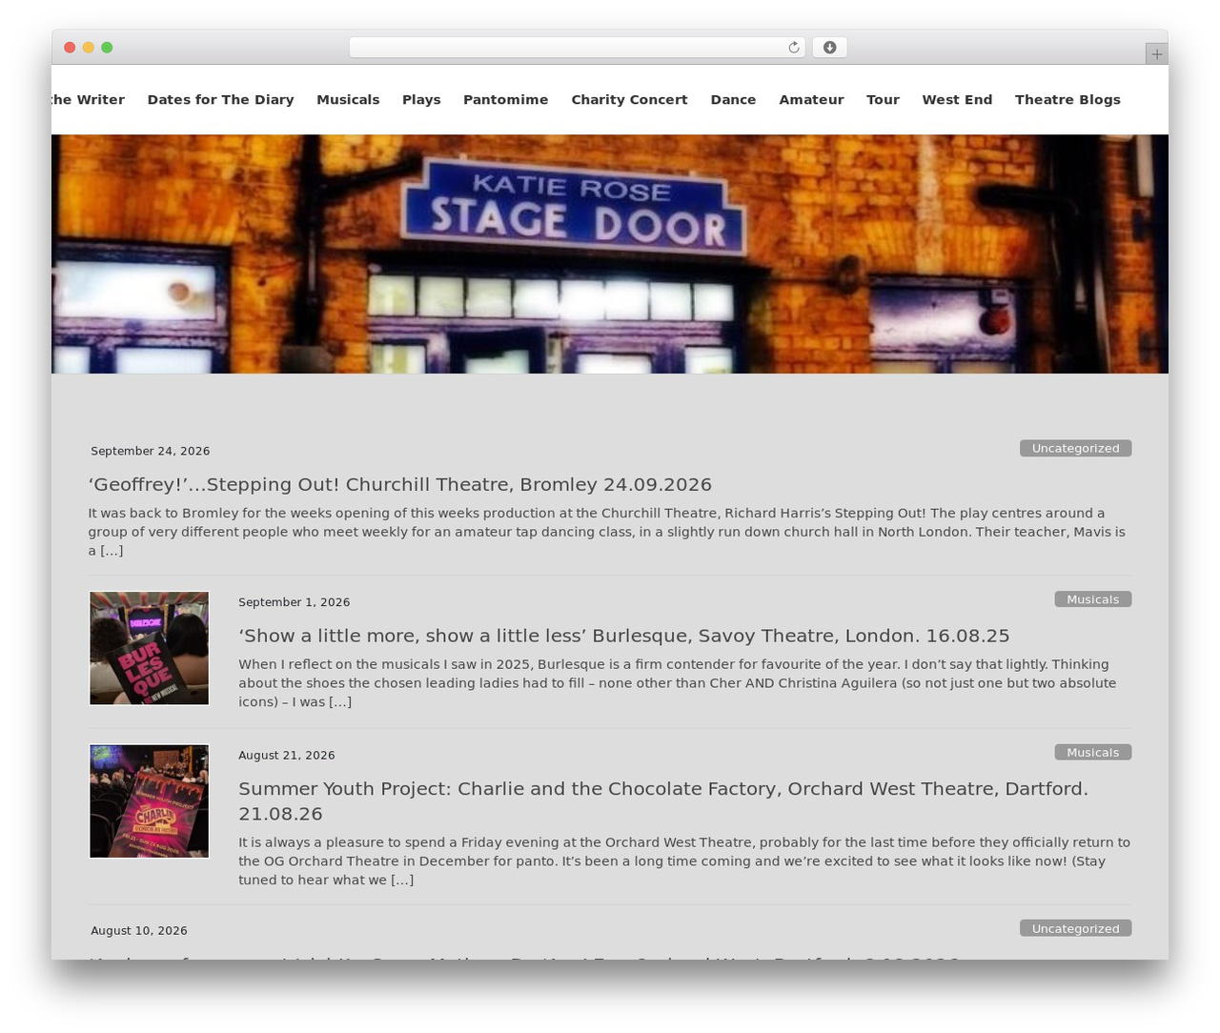Open the Writer menu item
The width and height of the screenshot is (1220, 1033).
[x=88, y=99]
